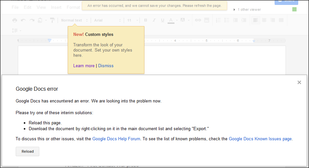This screenshot has width=309, height=168.
Task: Open the Normal text styles dropdown
Action: pyautogui.click(x=75, y=20)
